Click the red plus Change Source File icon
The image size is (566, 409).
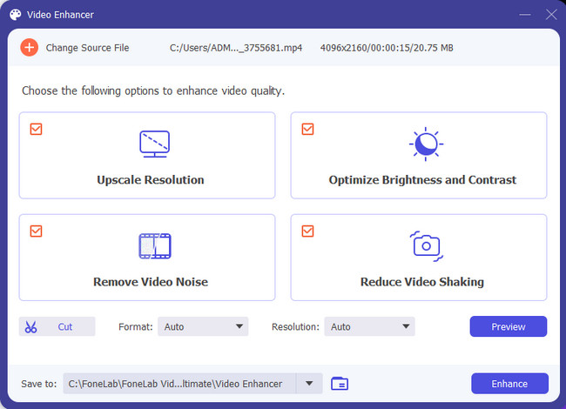point(30,48)
